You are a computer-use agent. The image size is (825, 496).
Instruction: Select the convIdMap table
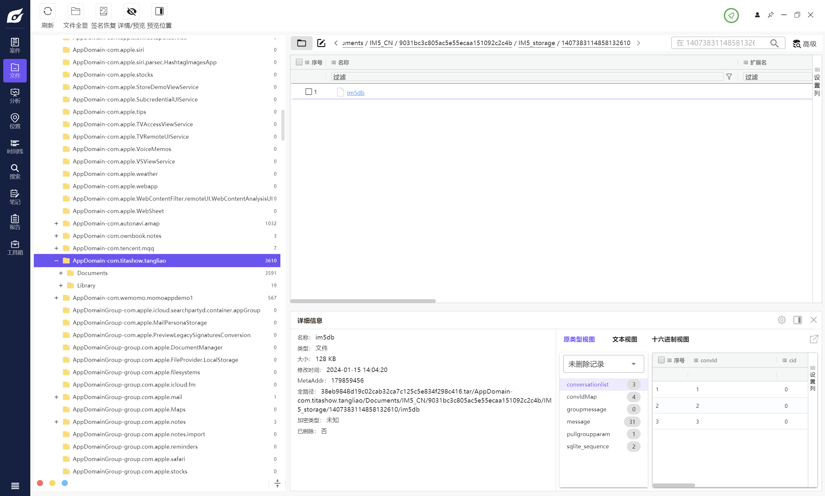point(603,397)
